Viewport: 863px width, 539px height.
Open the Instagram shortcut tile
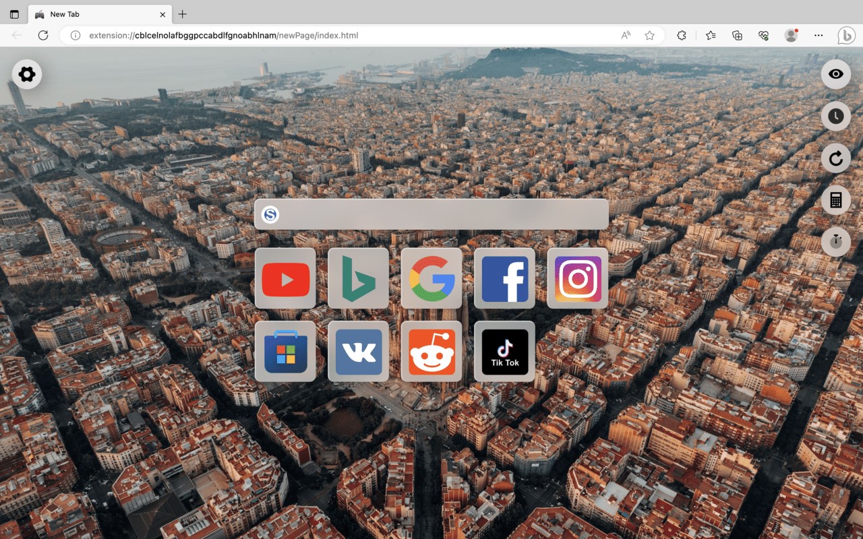click(578, 278)
